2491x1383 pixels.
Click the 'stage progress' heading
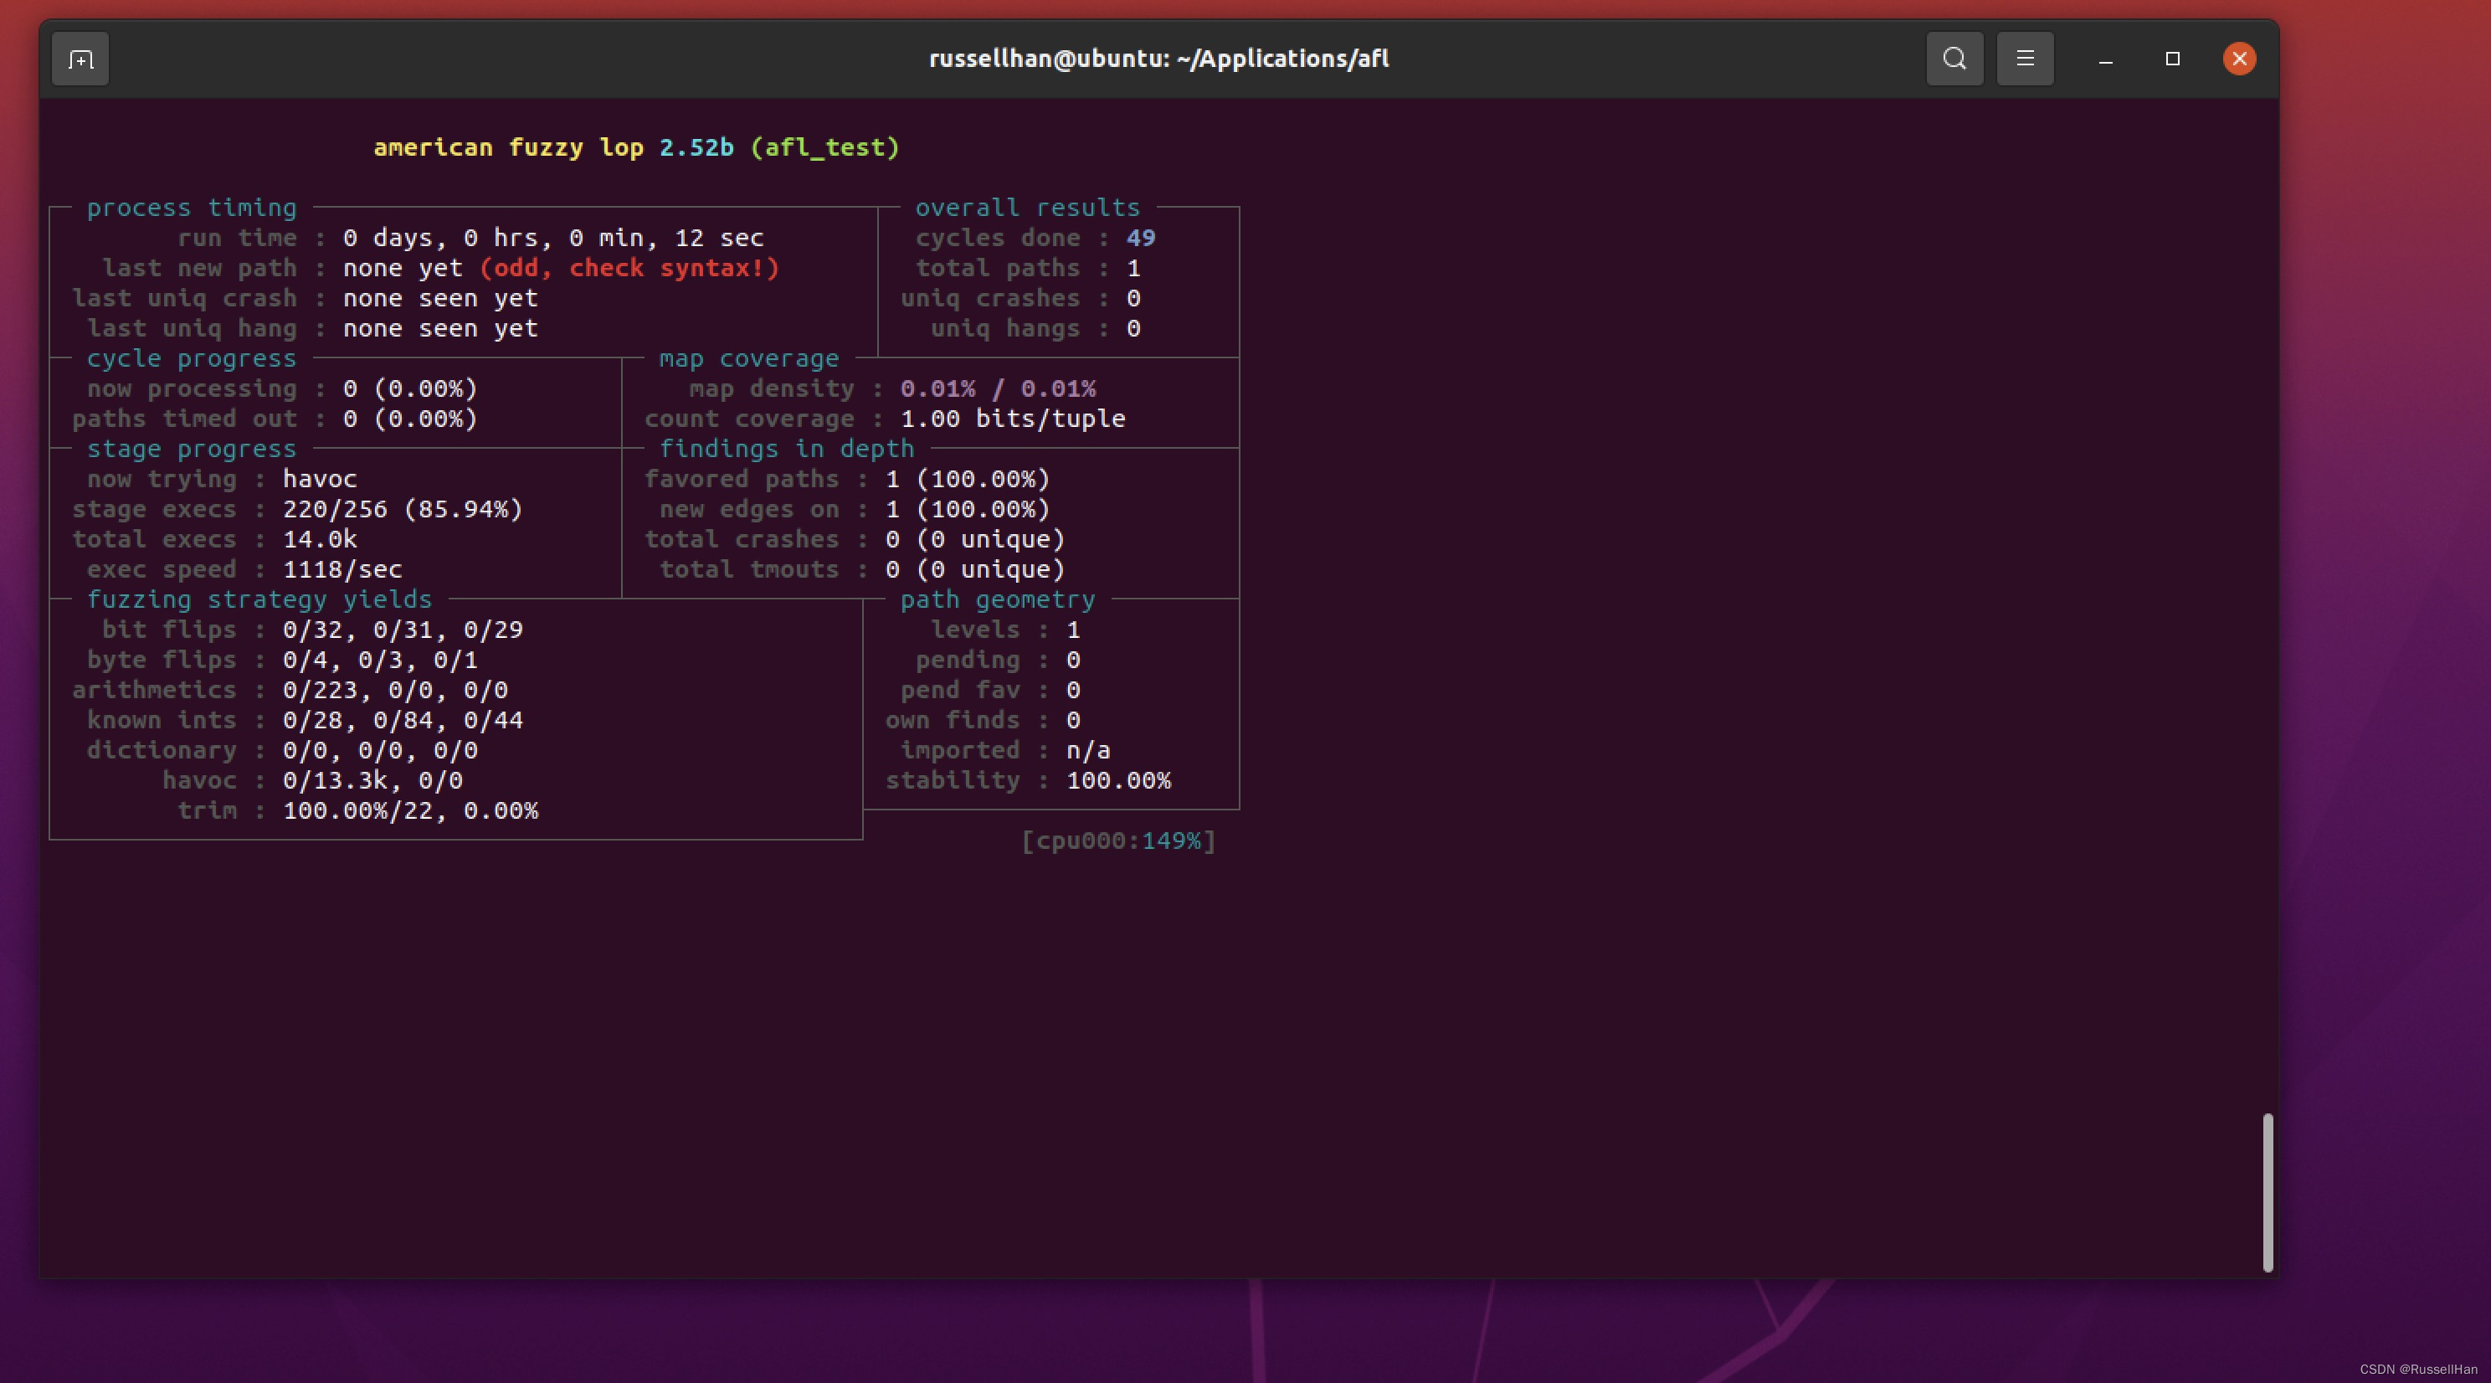click(192, 449)
